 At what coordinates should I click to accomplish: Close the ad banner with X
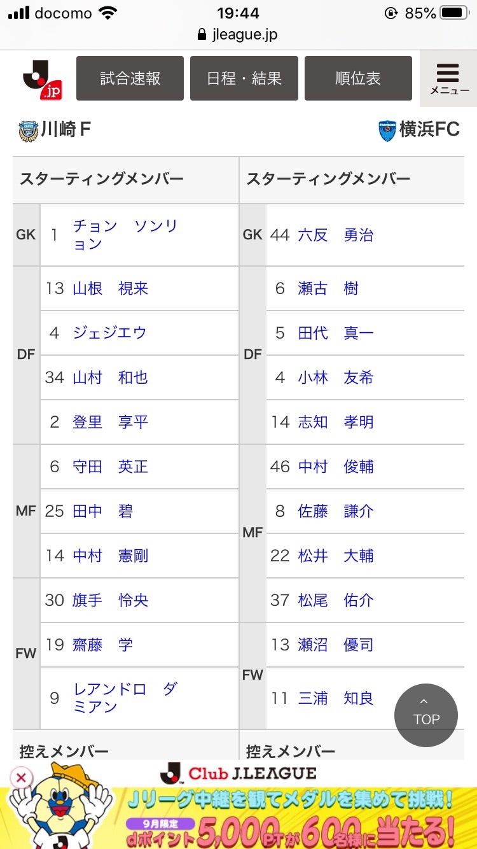[x=21, y=777]
